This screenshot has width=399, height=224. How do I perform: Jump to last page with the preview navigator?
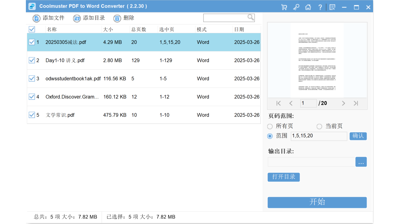pyautogui.click(x=356, y=103)
